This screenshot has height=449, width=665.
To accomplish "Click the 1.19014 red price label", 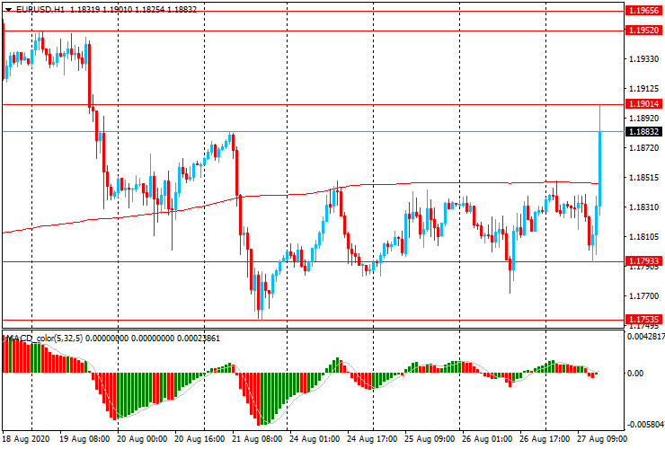I will (644, 104).
